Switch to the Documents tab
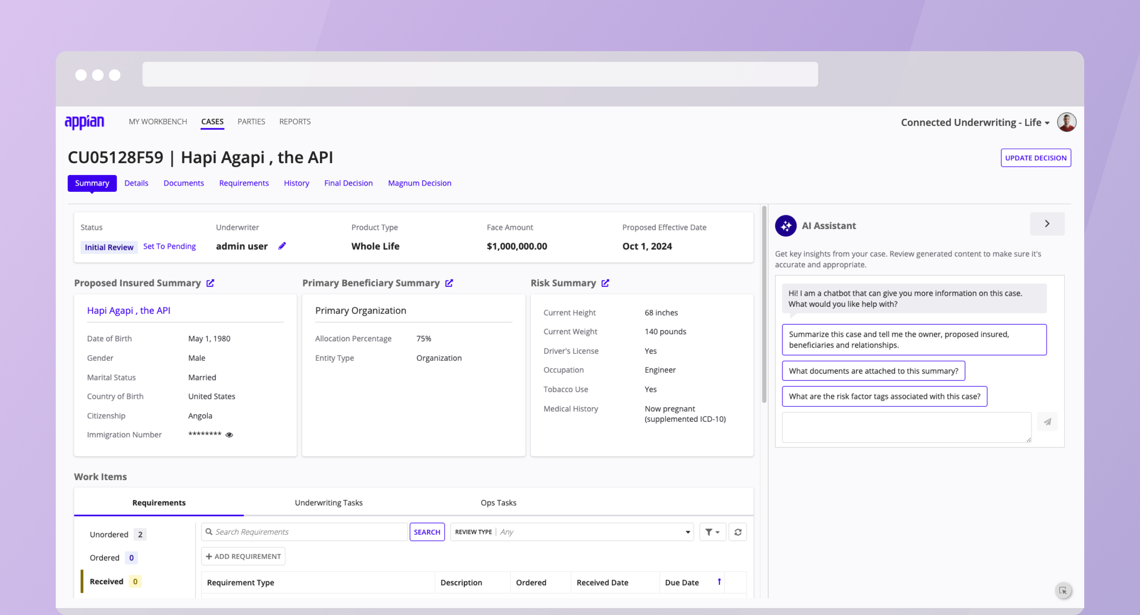 coord(184,183)
